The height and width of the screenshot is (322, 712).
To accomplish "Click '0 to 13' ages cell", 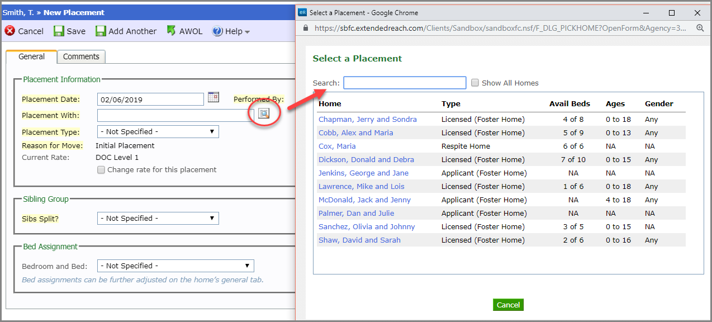I will (618, 132).
